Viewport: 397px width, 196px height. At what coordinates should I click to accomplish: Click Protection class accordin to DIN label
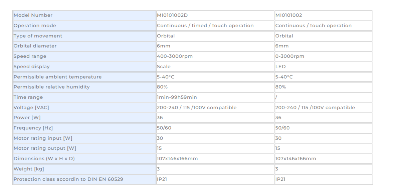[84, 179]
